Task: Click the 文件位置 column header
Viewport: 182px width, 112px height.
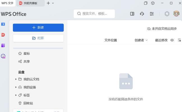Action: [x=110, y=40]
